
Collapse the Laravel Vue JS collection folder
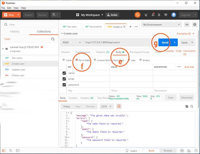[3, 49]
